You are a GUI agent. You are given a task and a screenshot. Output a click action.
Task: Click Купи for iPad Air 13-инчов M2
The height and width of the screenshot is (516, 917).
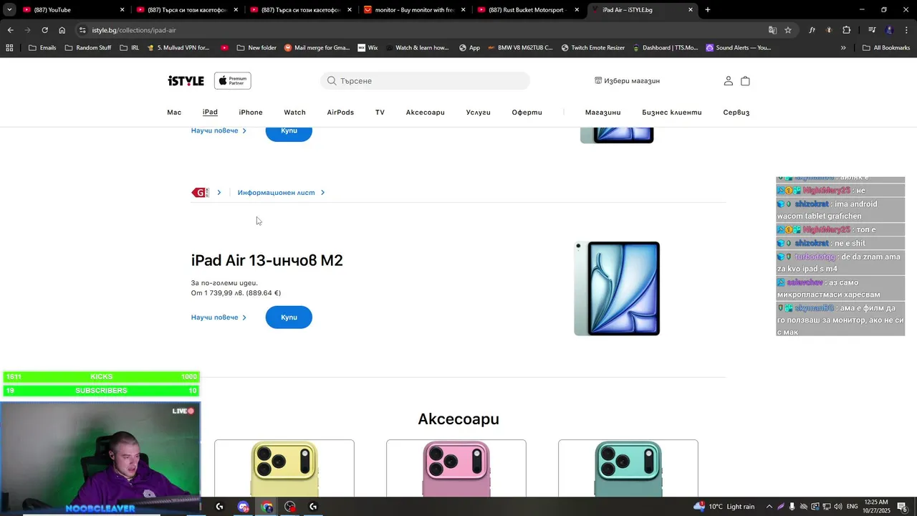(x=289, y=317)
